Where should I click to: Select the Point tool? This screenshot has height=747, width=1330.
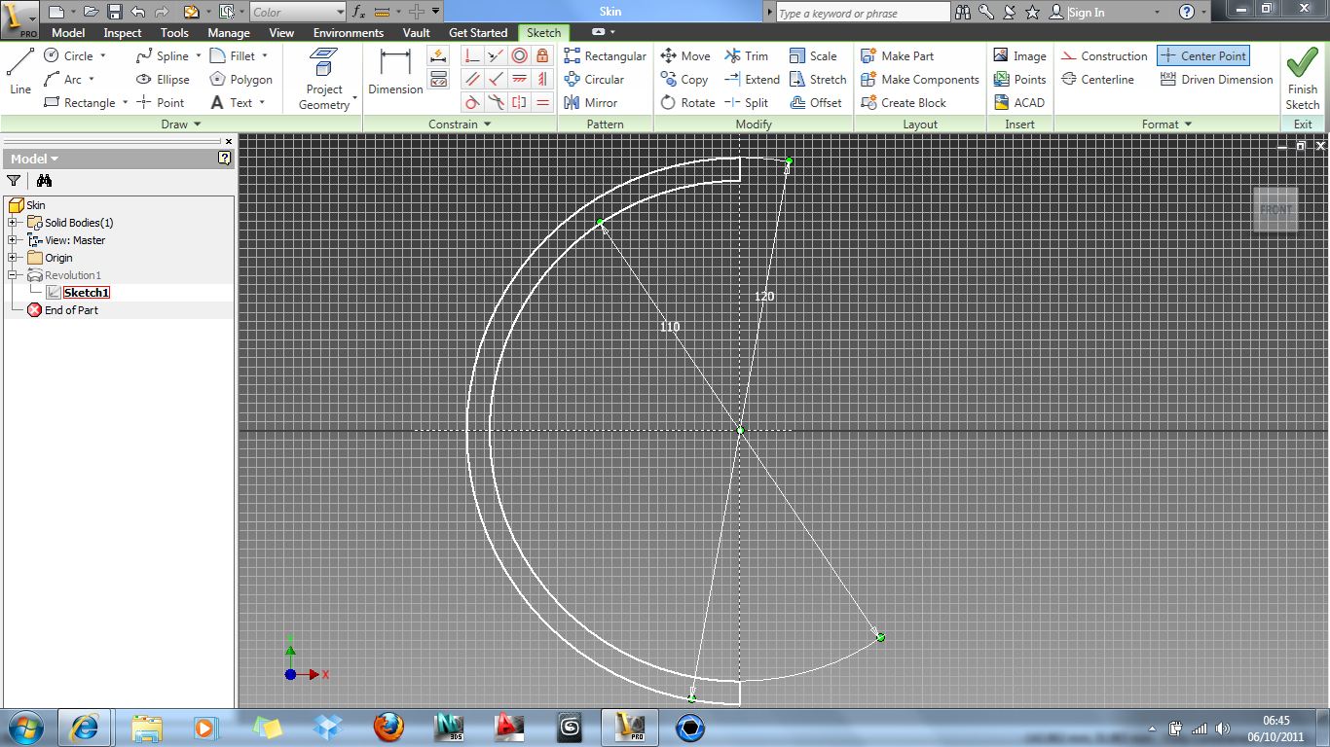tap(161, 102)
